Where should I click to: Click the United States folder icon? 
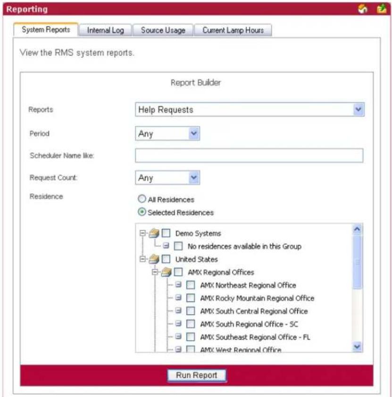[x=154, y=259]
